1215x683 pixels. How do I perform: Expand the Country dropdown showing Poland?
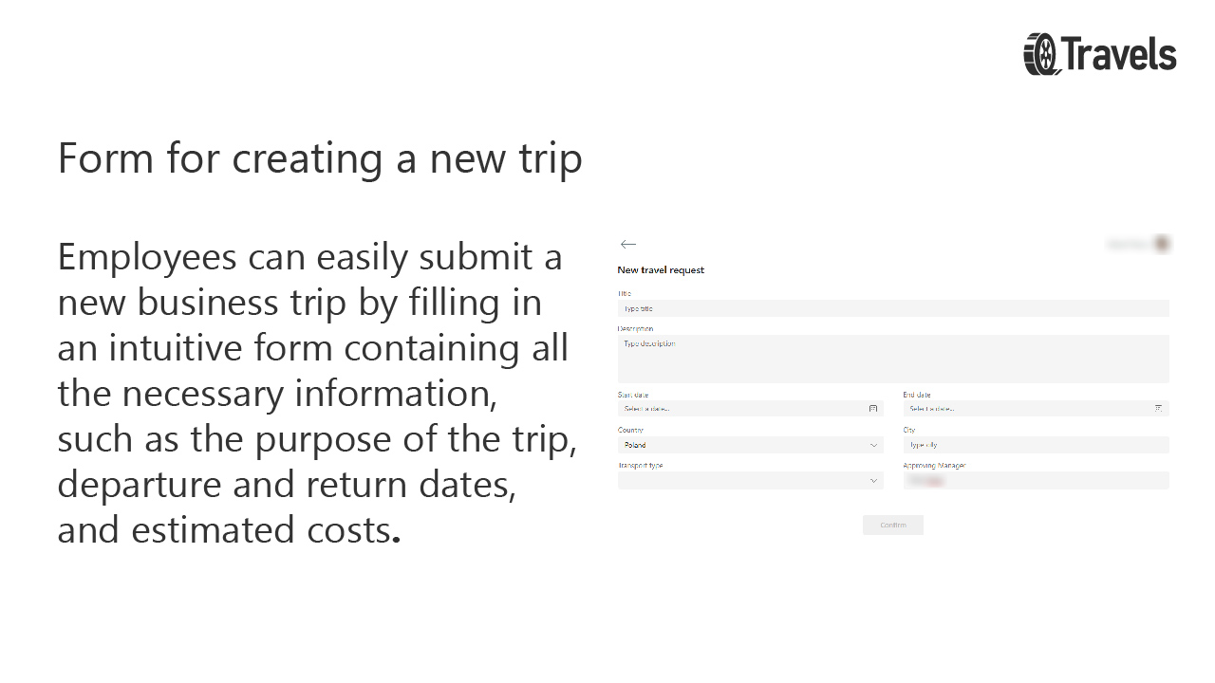750,445
